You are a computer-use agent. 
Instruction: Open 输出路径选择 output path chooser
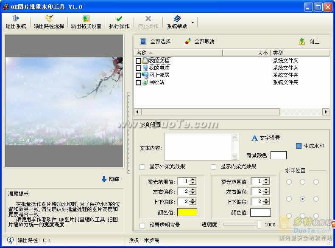tap(49, 19)
